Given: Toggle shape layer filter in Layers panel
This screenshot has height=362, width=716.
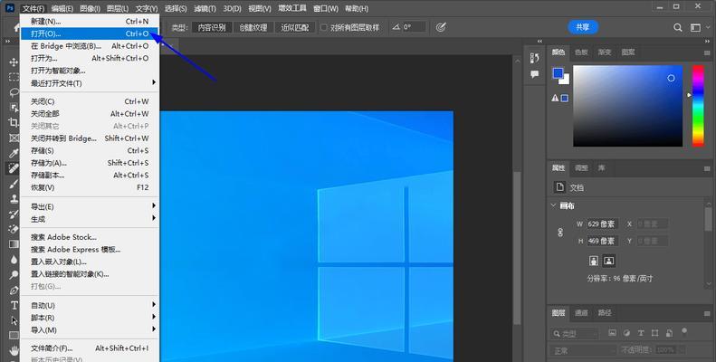Looking at the screenshot, I should coord(654,333).
